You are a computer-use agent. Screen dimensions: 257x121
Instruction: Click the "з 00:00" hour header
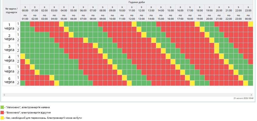click(25, 9)
